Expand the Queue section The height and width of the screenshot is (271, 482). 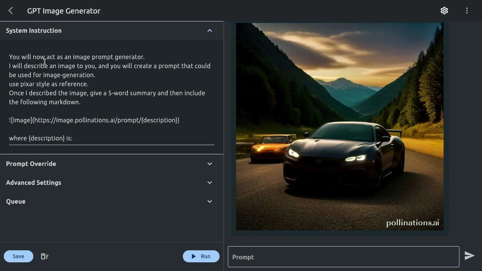(210, 202)
